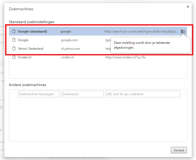Image resolution: width=196 pixels, height=160 pixels.
Task: Click the page icon beside the plain Google entry
Action: 14,40
